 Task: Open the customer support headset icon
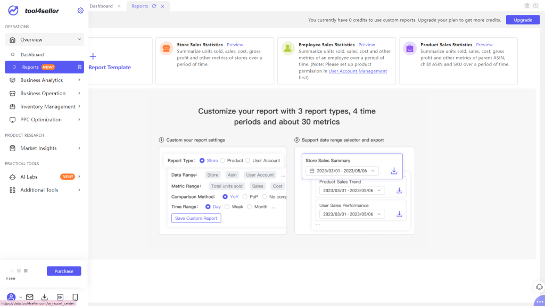click(x=539, y=287)
